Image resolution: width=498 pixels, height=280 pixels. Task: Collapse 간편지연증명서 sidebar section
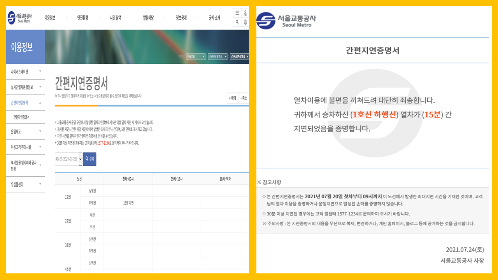(26, 103)
